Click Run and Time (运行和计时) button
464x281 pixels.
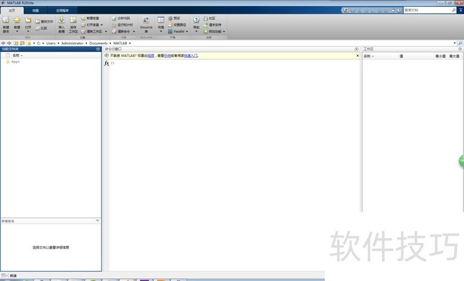click(x=122, y=25)
